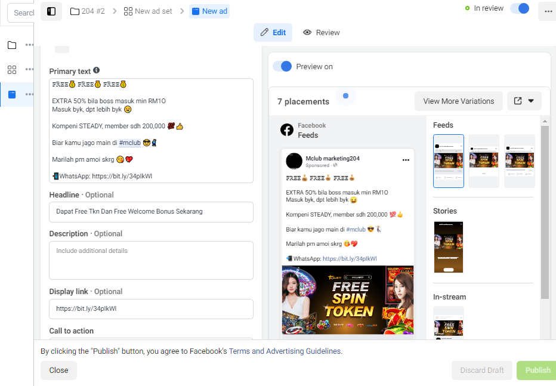Click the three-dot menu on ad preview post
Viewport: 556px width, 386px height.
(406, 160)
